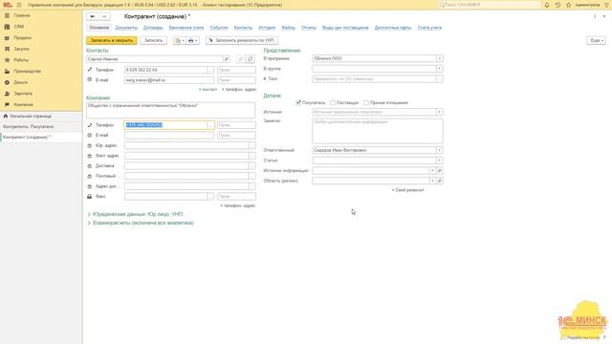Viewport: 612px width, 344px height.
Task: Open the Дисконтные карты tab
Action: tap(393, 28)
